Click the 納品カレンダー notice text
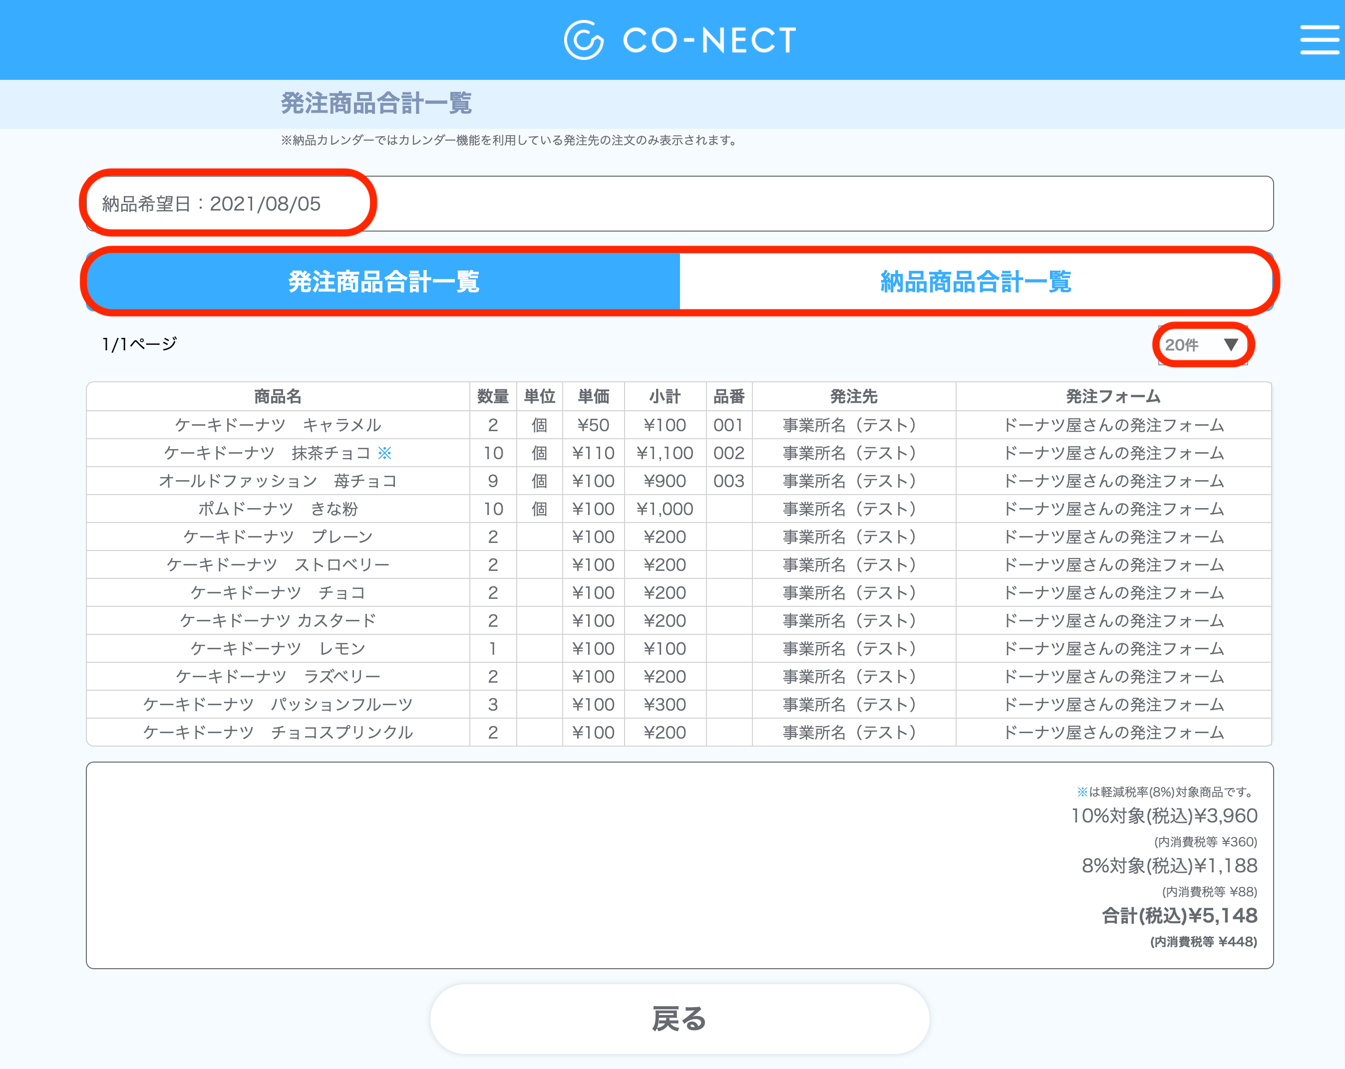Screen dimensions: 1345x1069 coord(510,140)
